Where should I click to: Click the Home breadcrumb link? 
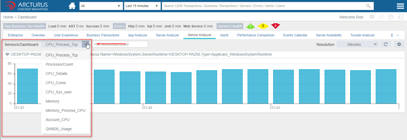click(8, 17)
